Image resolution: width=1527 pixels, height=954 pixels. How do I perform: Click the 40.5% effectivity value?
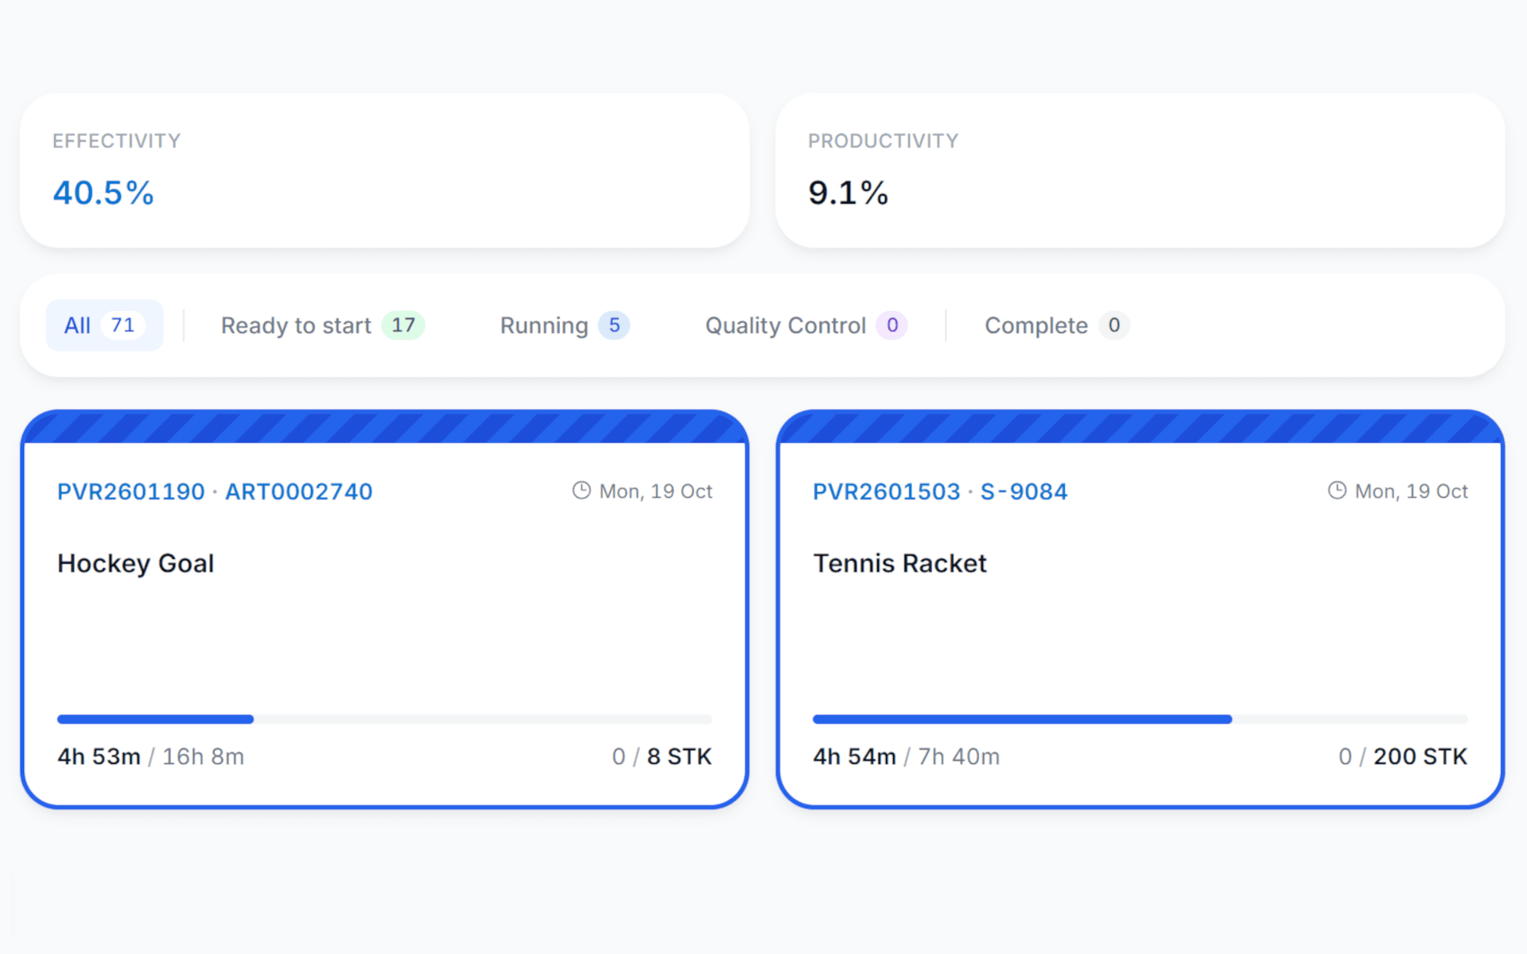[x=103, y=192]
